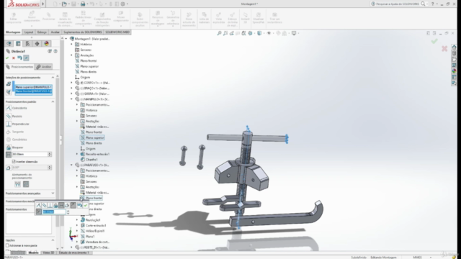Click the SolidWorks logo menu arrow
Image resolution: width=461 pixels, height=259 pixels.
pyautogui.click(x=43, y=4)
